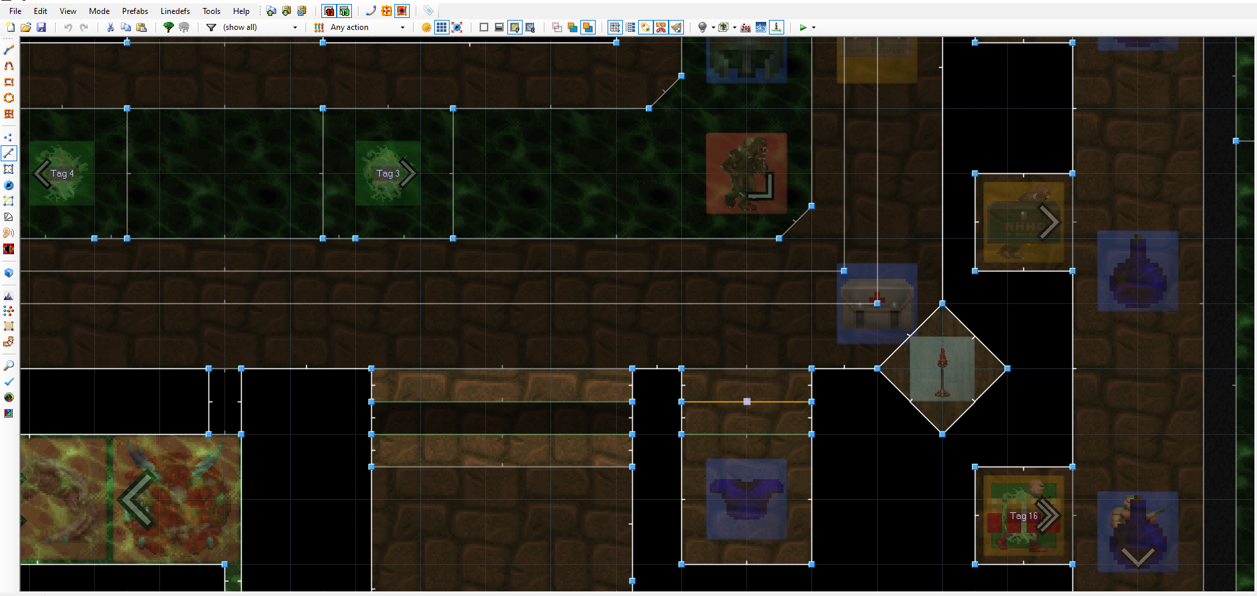Expand the models rendering dropdown arrow
This screenshot has width=1257, height=596.
point(734,27)
